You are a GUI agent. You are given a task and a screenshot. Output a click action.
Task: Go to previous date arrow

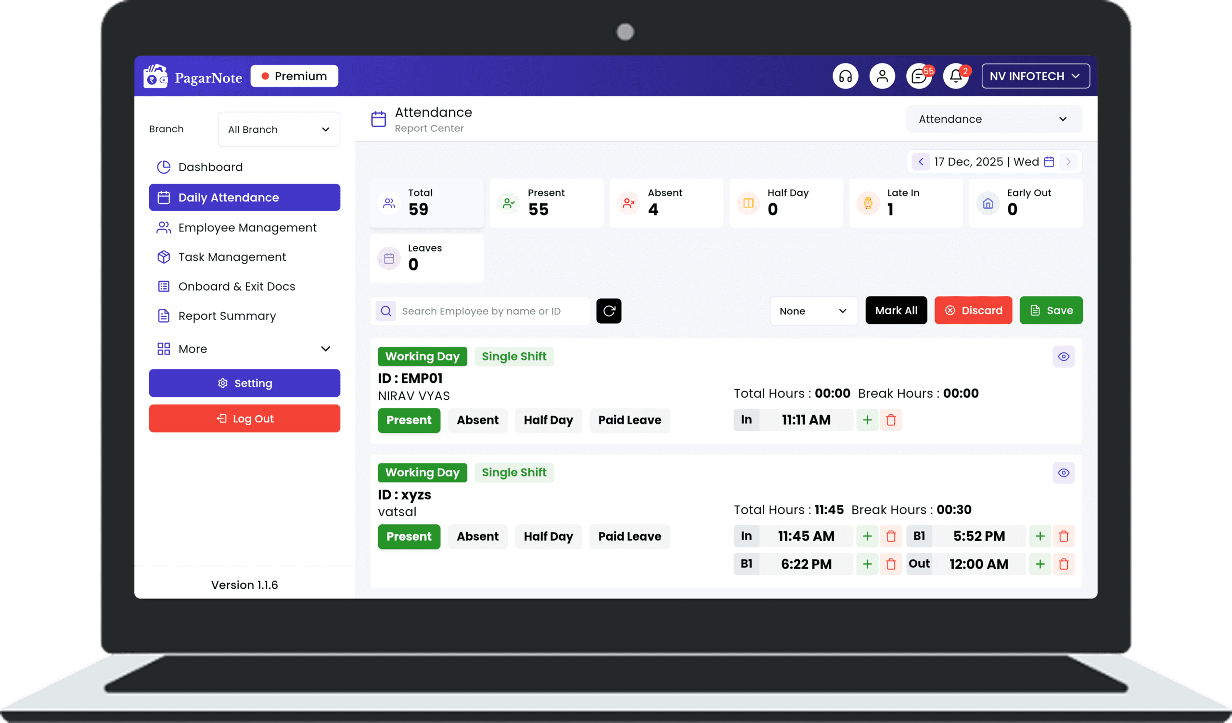point(921,162)
